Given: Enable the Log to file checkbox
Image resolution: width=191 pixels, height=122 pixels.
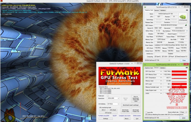Looking at the screenshot, I should coord(146,112).
